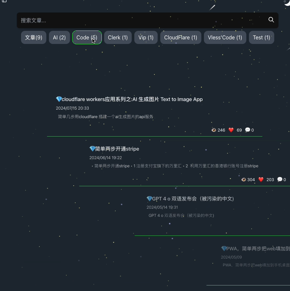Click the view count icon showing 246

(x=214, y=130)
